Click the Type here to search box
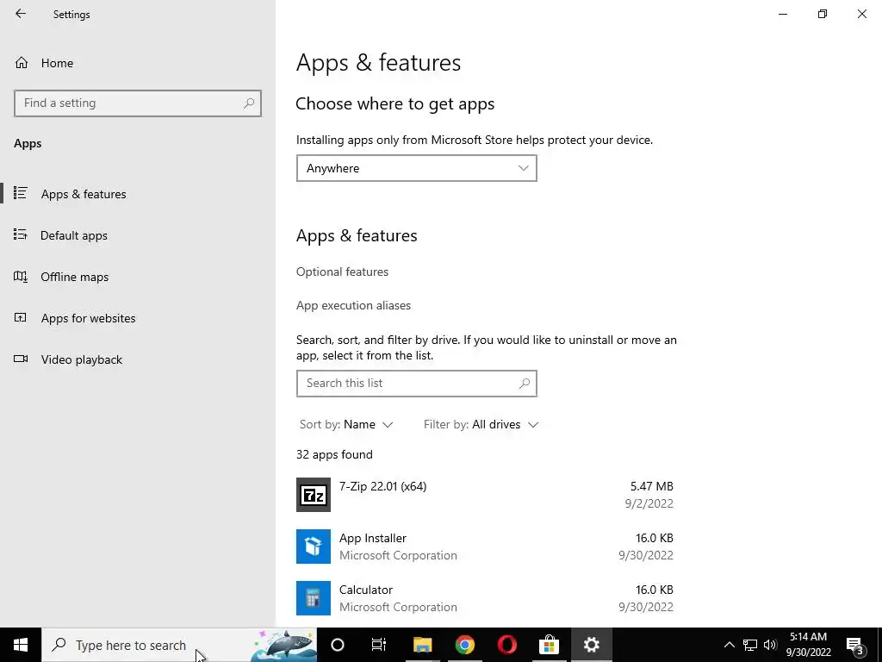 pos(179,645)
